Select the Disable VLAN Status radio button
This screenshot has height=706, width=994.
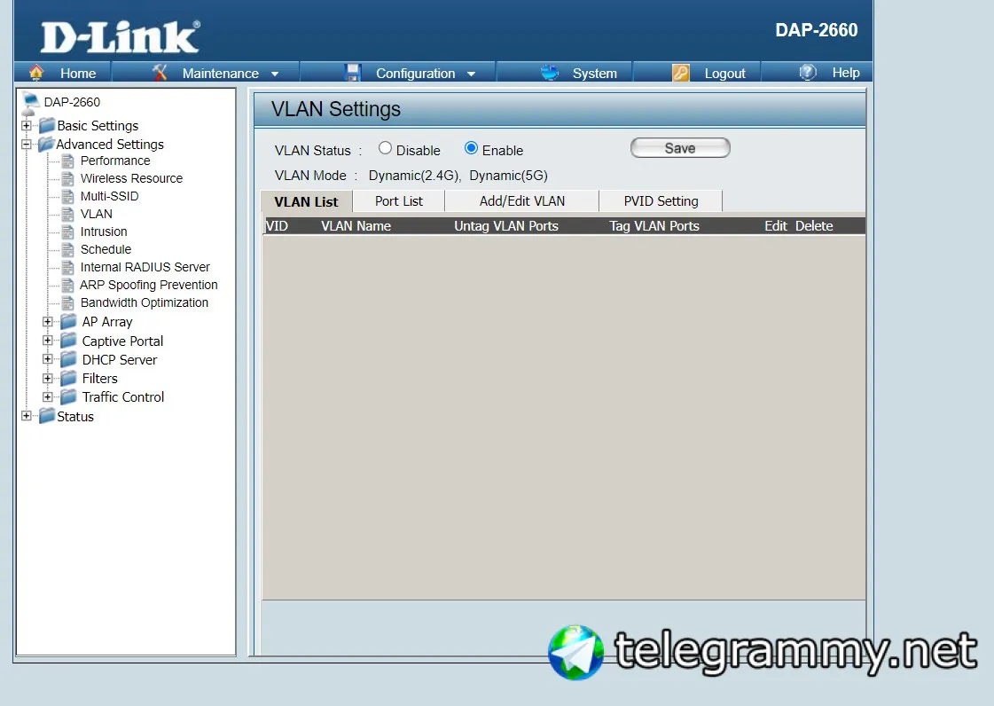(x=385, y=148)
